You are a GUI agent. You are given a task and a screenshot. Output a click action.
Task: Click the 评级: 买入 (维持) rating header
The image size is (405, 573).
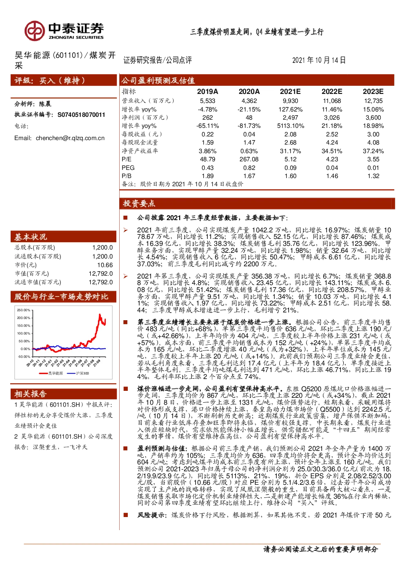tap(64, 80)
